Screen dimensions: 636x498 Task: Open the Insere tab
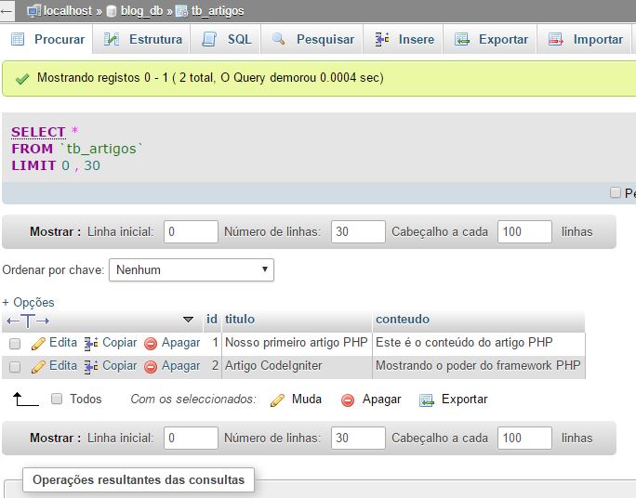[404, 39]
